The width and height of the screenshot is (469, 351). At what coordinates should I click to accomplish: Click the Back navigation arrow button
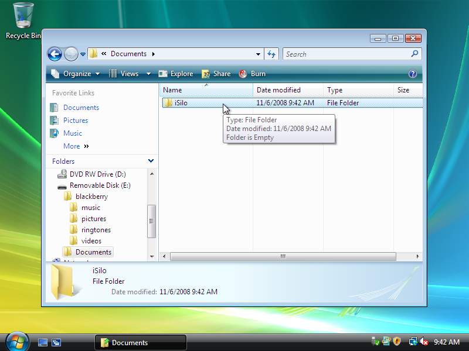tap(55, 54)
